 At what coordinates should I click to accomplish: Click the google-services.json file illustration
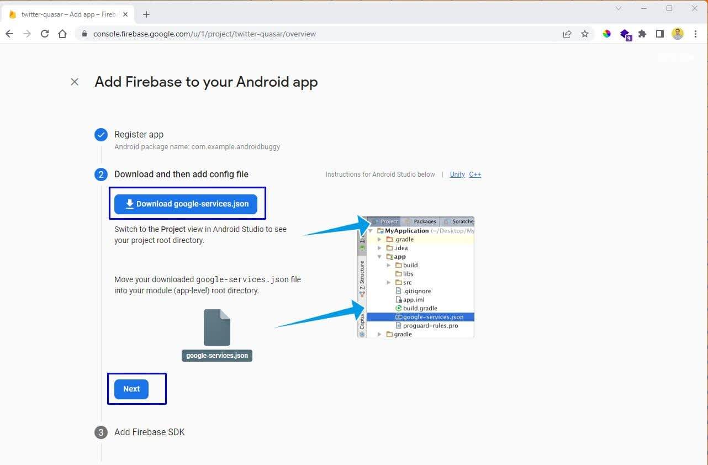click(217, 327)
